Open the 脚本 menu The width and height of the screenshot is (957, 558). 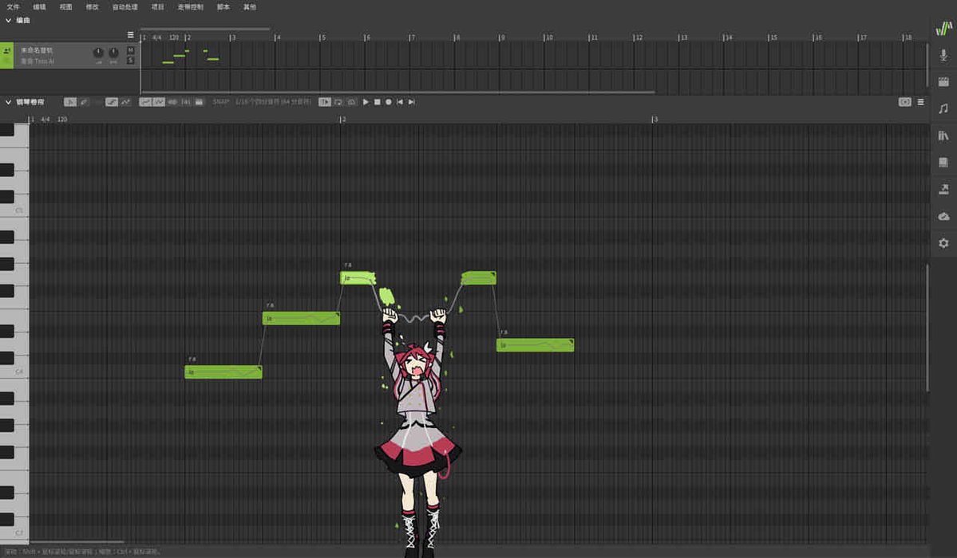tap(223, 6)
